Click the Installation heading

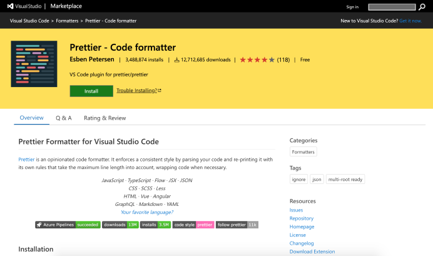click(x=36, y=249)
